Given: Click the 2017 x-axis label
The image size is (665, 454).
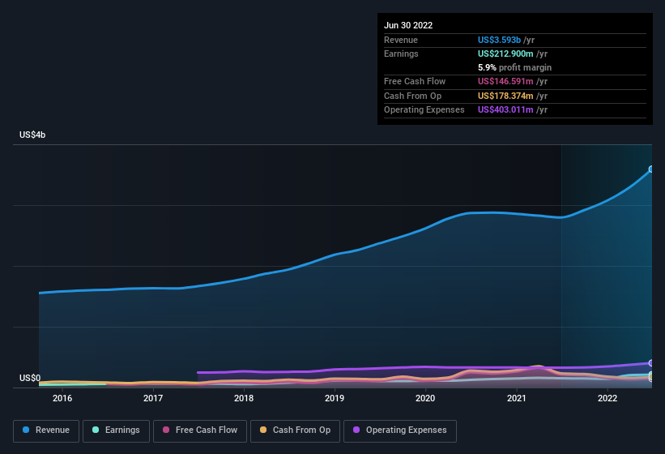Looking at the screenshot, I should point(153,398).
